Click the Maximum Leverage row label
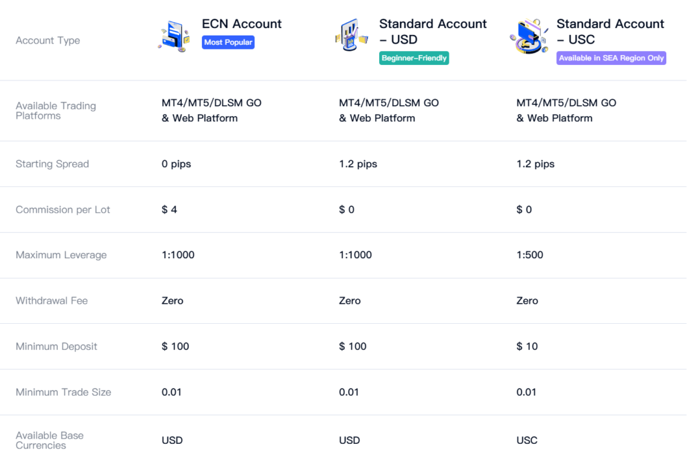This screenshot has width=687, height=462. point(61,255)
